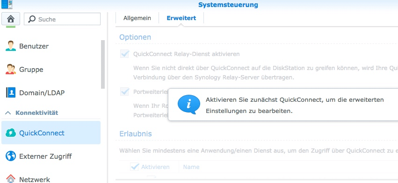Image resolution: width=398 pixels, height=183 pixels.
Task: Click the 'Aktivieren Sie zunächst QuickConnect' message
Action: [295, 105]
